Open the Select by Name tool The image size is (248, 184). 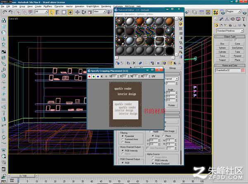click(57, 12)
